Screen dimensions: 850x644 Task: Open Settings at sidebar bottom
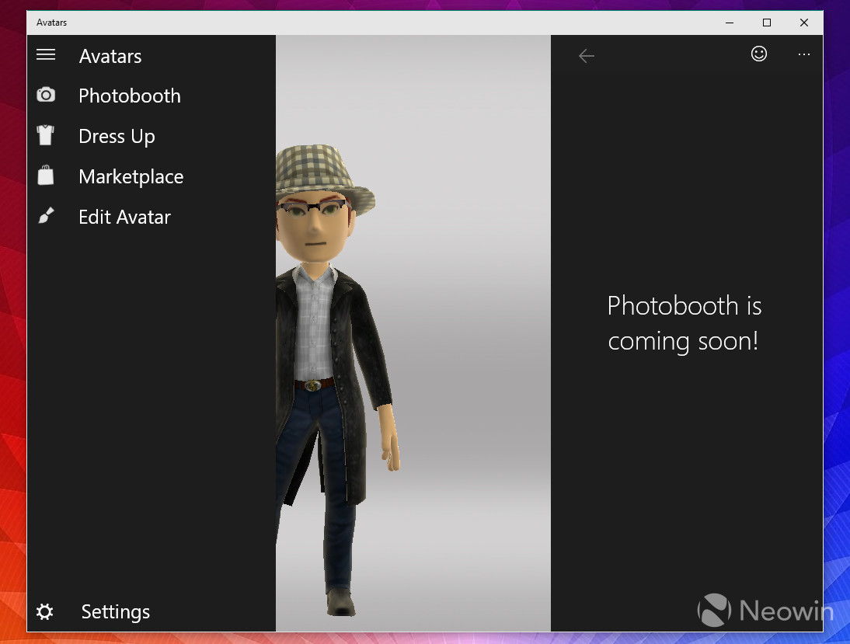click(x=152, y=611)
